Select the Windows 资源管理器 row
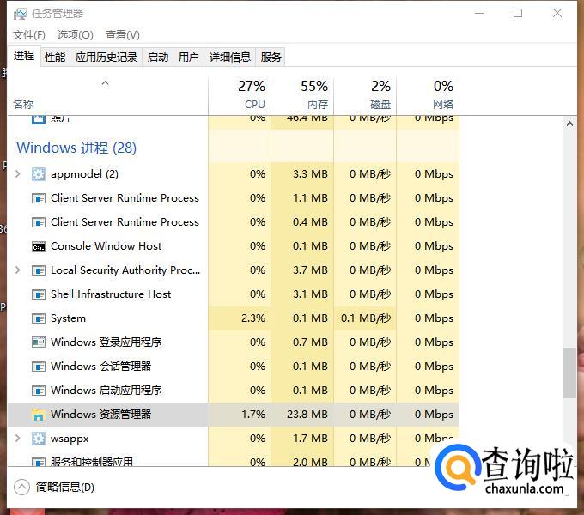 (234, 415)
